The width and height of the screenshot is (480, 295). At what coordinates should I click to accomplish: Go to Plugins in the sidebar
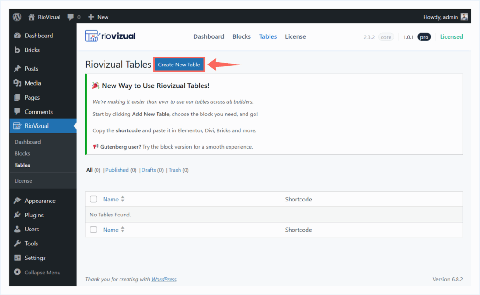point(34,215)
